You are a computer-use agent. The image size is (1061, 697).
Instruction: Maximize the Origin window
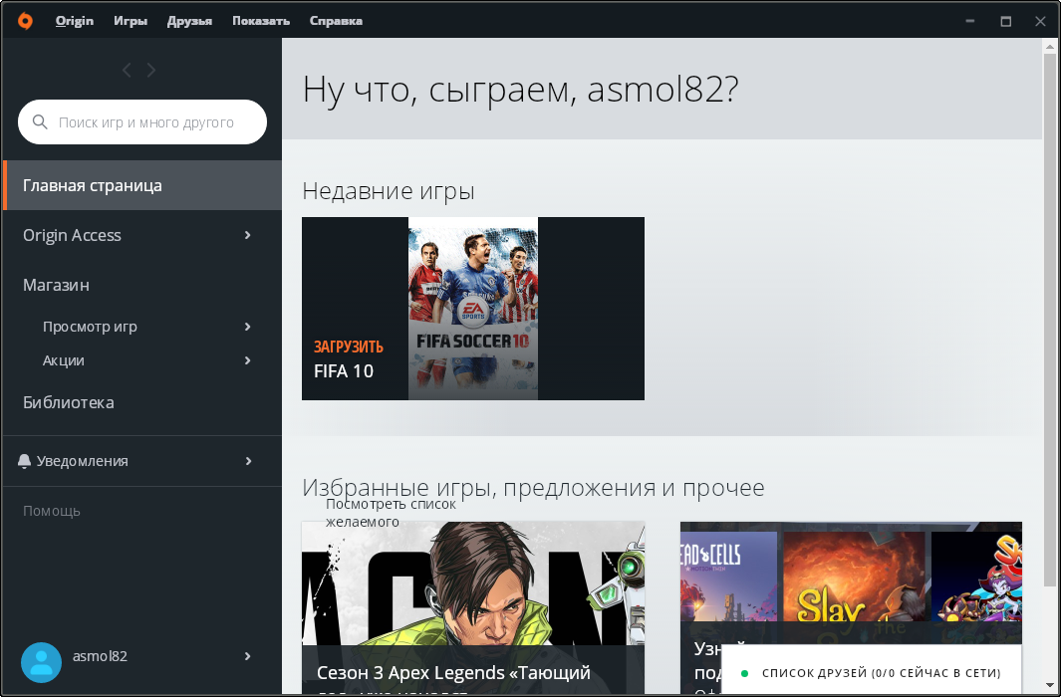tap(1006, 21)
